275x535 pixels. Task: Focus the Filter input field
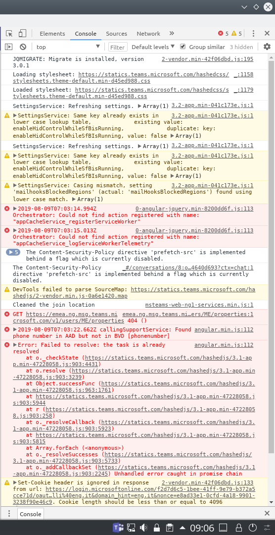pyautogui.click(x=118, y=47)
